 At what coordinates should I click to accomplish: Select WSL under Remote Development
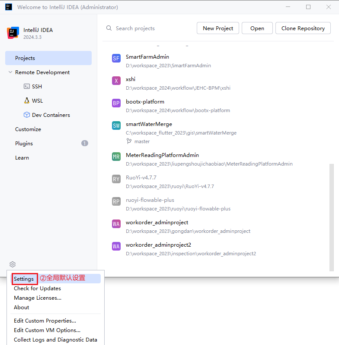pos(37,101)
